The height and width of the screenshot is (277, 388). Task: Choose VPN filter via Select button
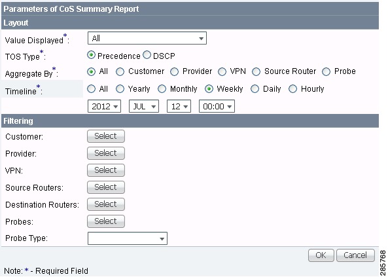click(106, 170)
